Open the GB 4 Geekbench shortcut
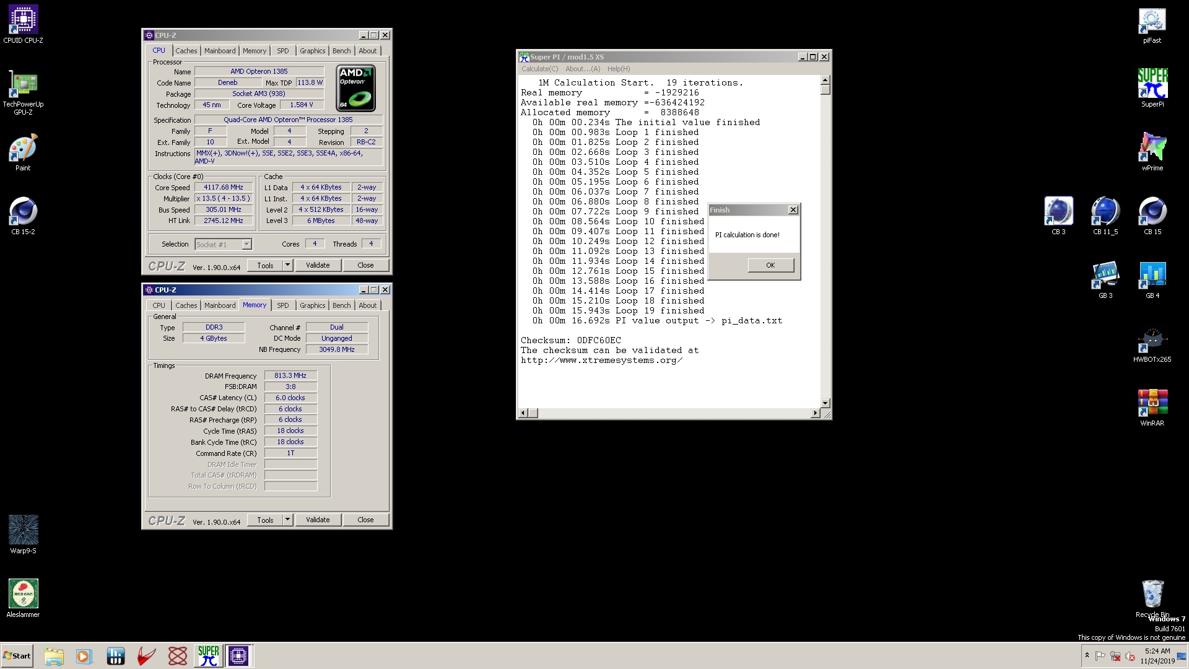This screenshot has height=669, width=1189. coord(1152,280)
